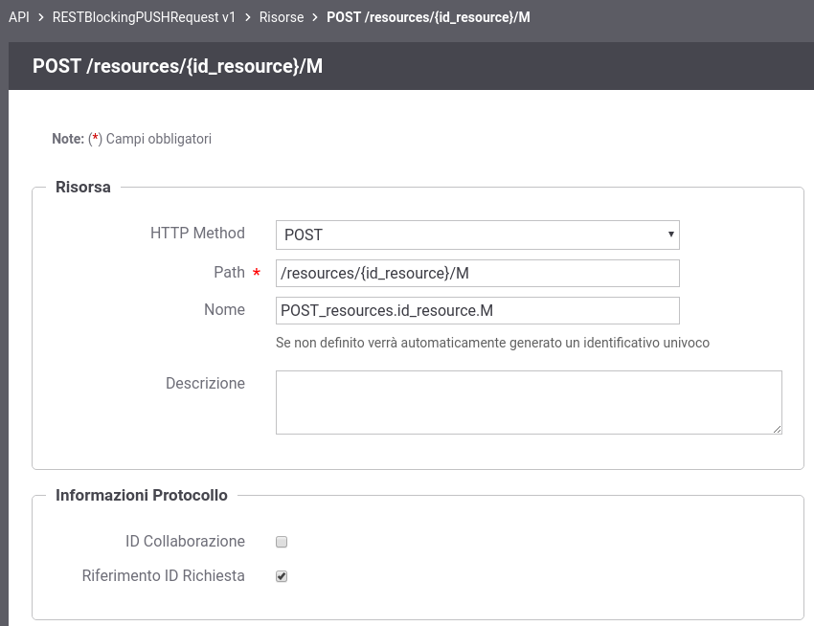Open RESTBlockingPUSHRequest v1 breadcrumb link
The image size is (814, 626).
pyautogui.click(x=144, y=17)
